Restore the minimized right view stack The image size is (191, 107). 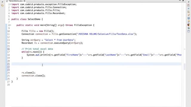click(189, 2)
